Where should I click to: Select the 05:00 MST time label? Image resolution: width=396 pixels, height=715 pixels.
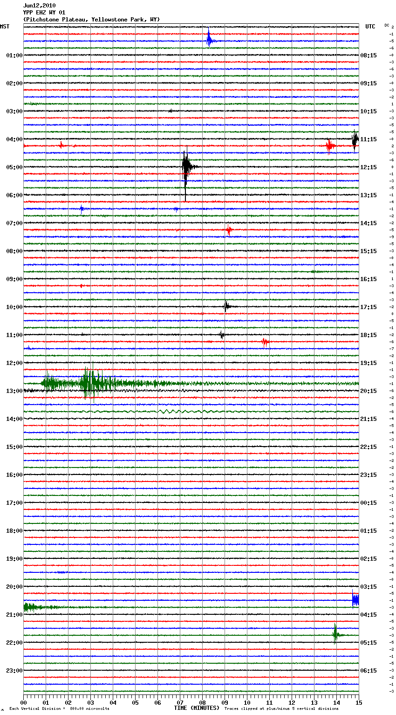click(x=14, y=167)
